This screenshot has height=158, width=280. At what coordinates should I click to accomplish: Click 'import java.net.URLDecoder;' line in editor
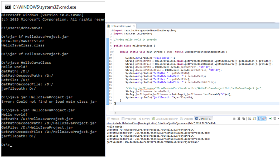point(133,33)
